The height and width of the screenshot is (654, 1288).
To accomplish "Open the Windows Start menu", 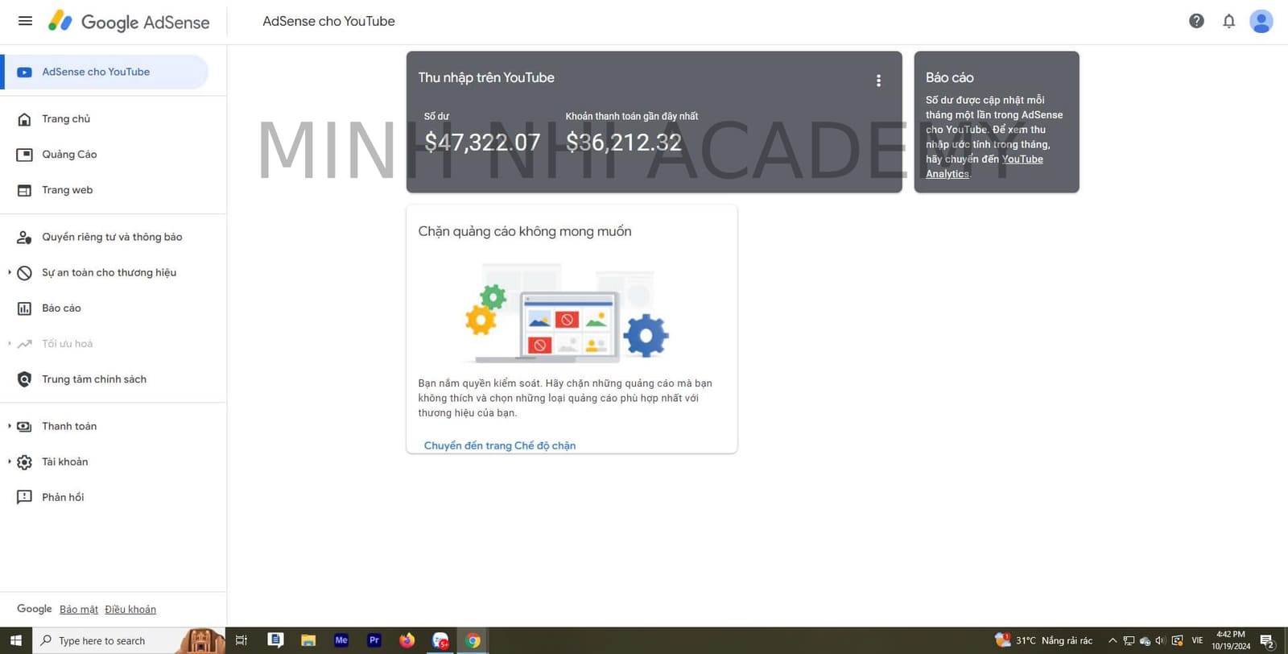I will coord(16,640).
